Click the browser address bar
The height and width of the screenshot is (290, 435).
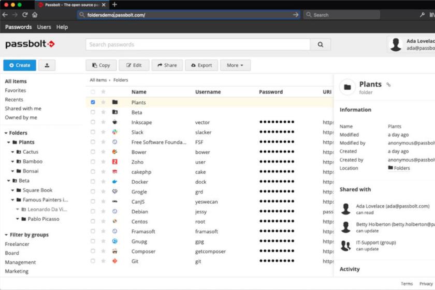click(189, 15)
